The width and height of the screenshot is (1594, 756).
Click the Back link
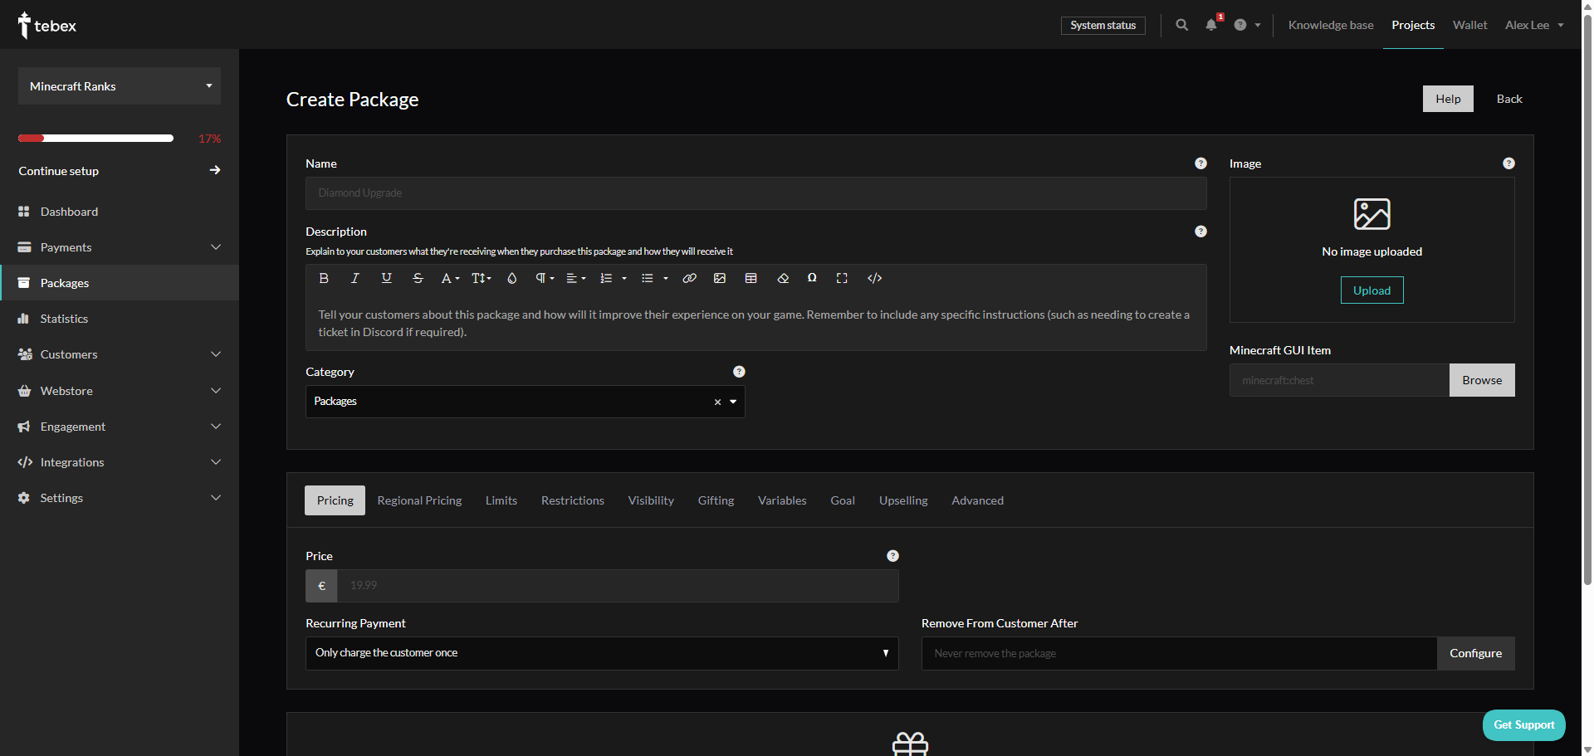point(1509,99)
